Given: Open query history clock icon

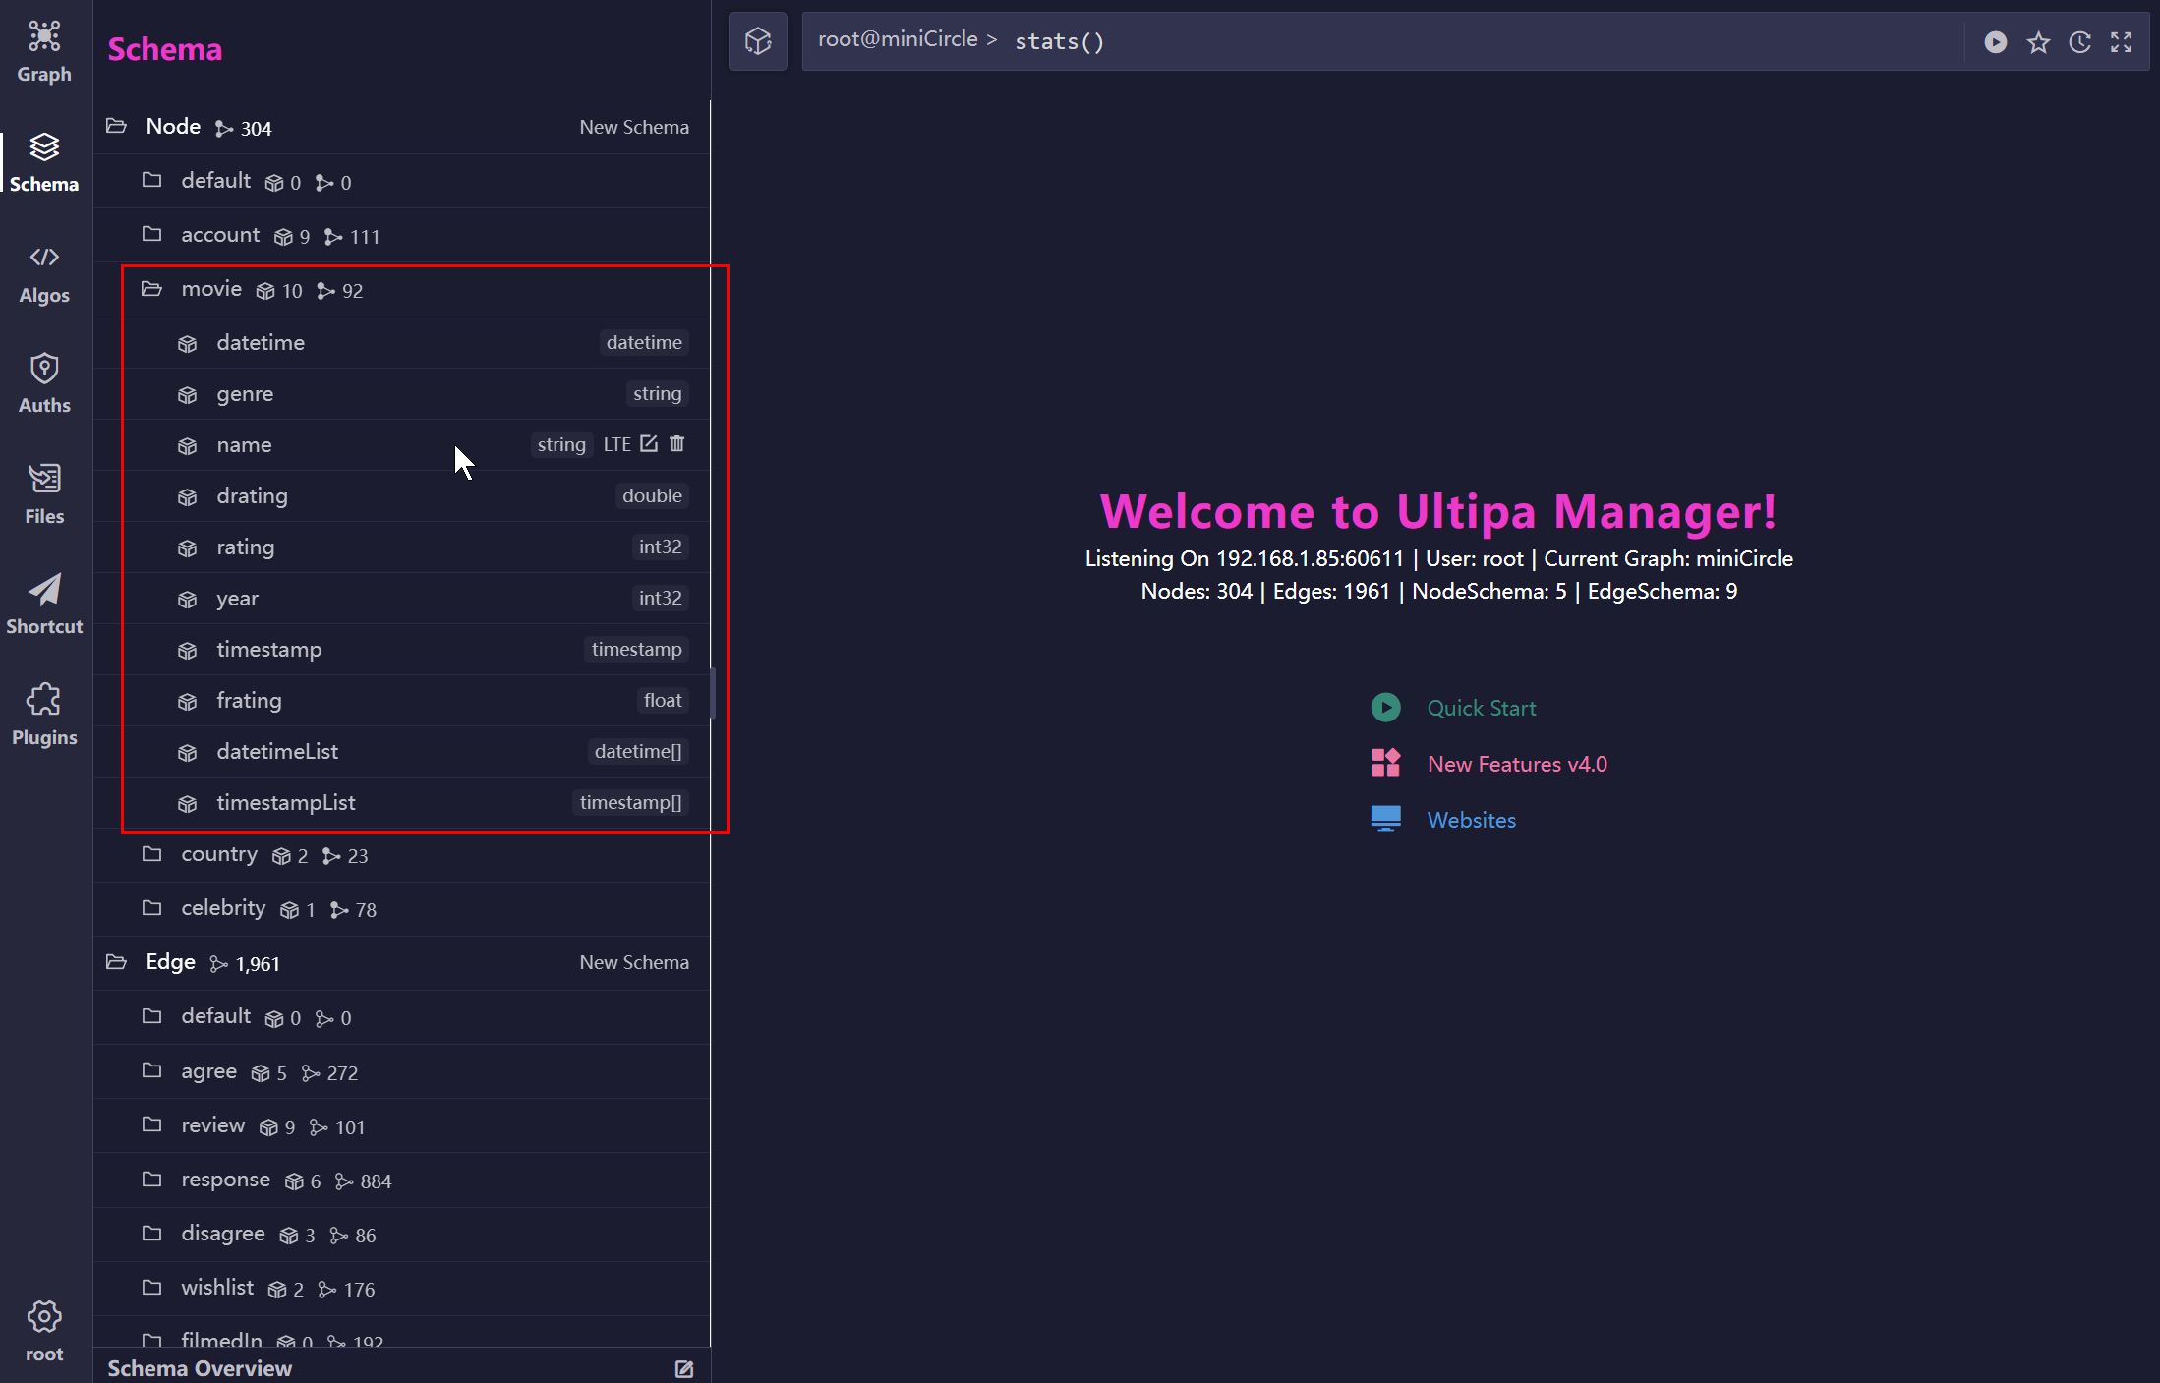Looking at the screenshot, I should [2079, 41].
